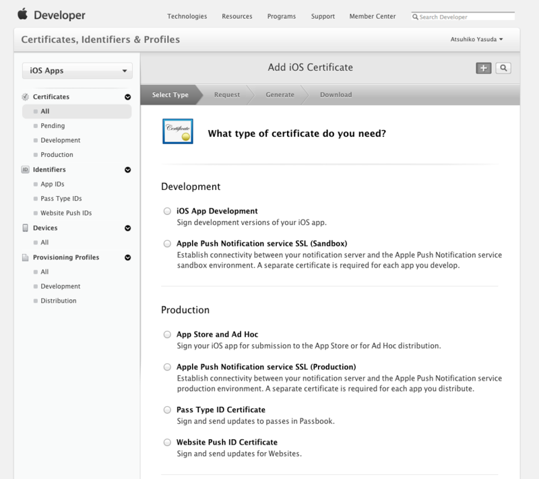Click the magnifier search certificates icon
The width and height of the screenshot is (539, 479).
tap(503, 68)
